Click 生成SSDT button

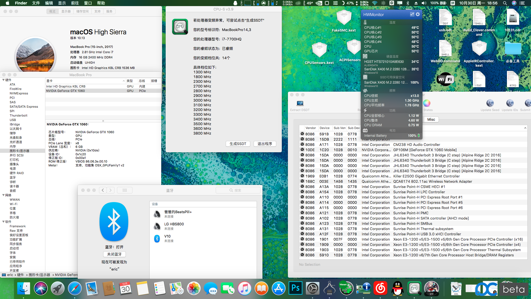tap(238, 144)
